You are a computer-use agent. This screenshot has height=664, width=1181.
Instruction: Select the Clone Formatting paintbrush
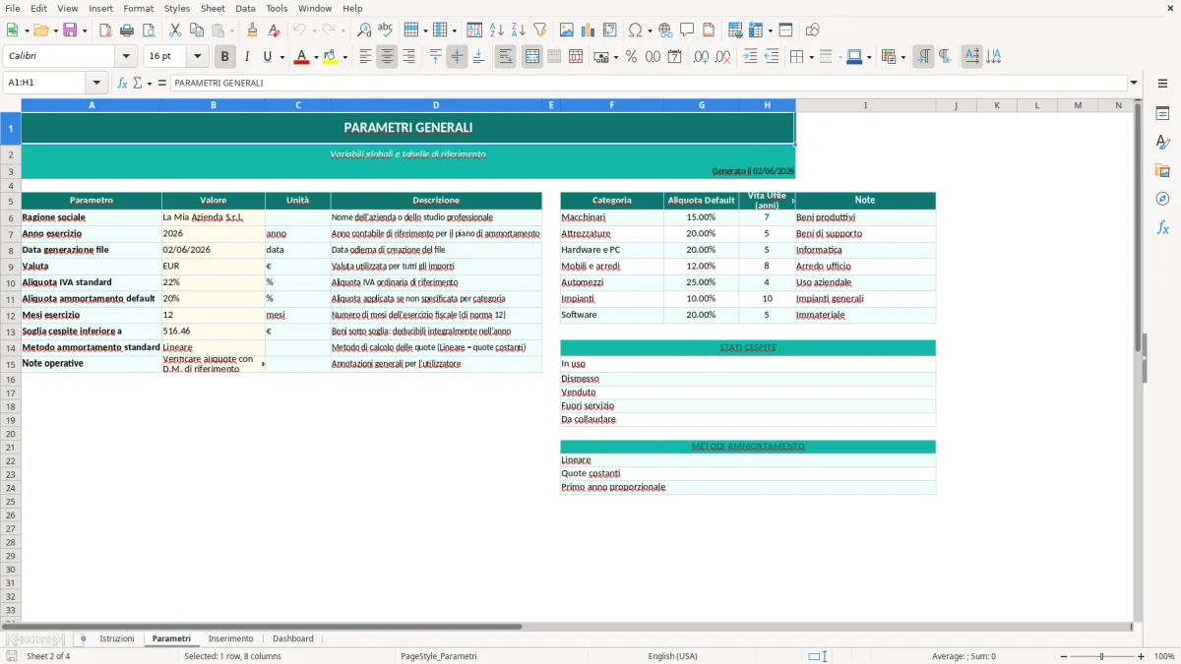click(253, 30)
